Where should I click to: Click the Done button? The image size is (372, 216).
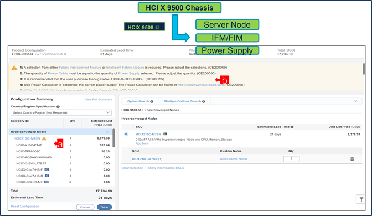(x=105, y=207)
